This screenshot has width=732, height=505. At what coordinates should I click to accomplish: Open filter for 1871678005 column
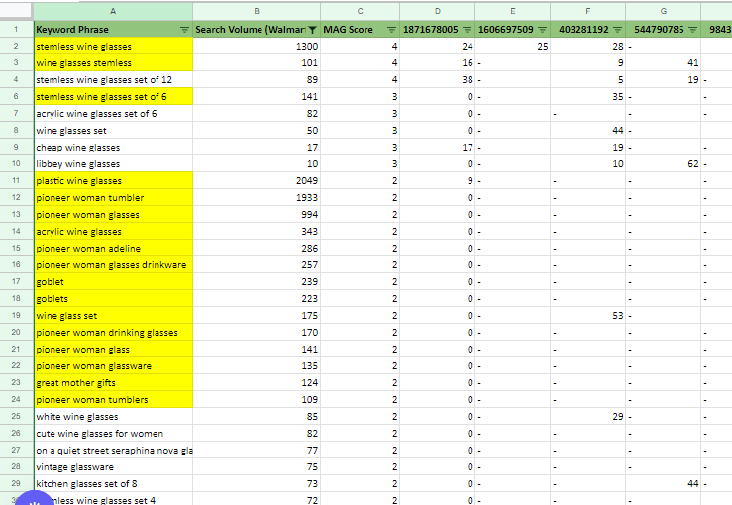pyautogui.click(x=467, y=30)
